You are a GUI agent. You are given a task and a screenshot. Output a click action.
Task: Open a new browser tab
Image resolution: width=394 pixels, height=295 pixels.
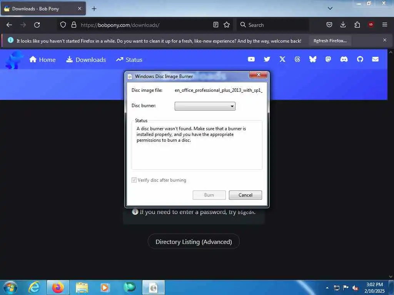pyautogui.click(x=94, y=9)
